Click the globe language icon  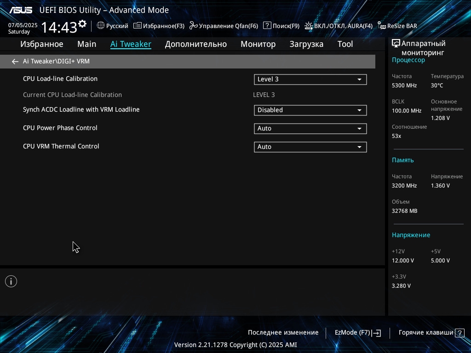pyautogui.click(x=101, y=26)
